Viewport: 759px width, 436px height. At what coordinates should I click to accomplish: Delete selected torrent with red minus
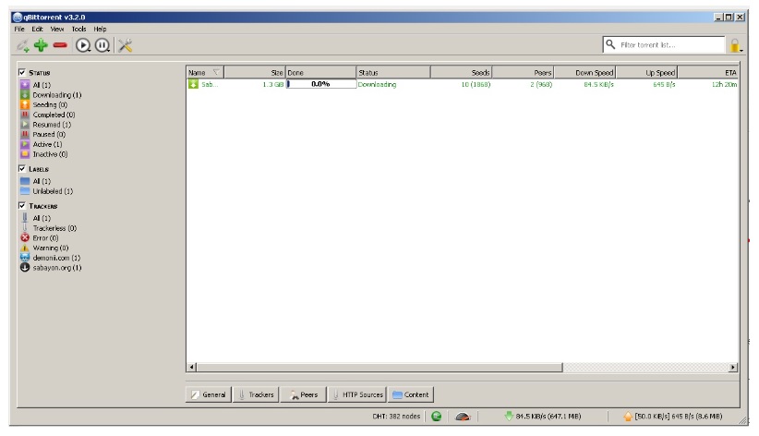tap(60, 45)
